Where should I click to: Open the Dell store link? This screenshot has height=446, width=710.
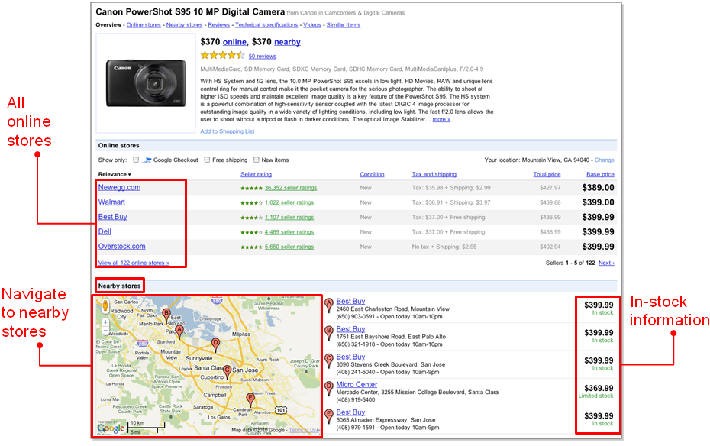click(105, 231)
